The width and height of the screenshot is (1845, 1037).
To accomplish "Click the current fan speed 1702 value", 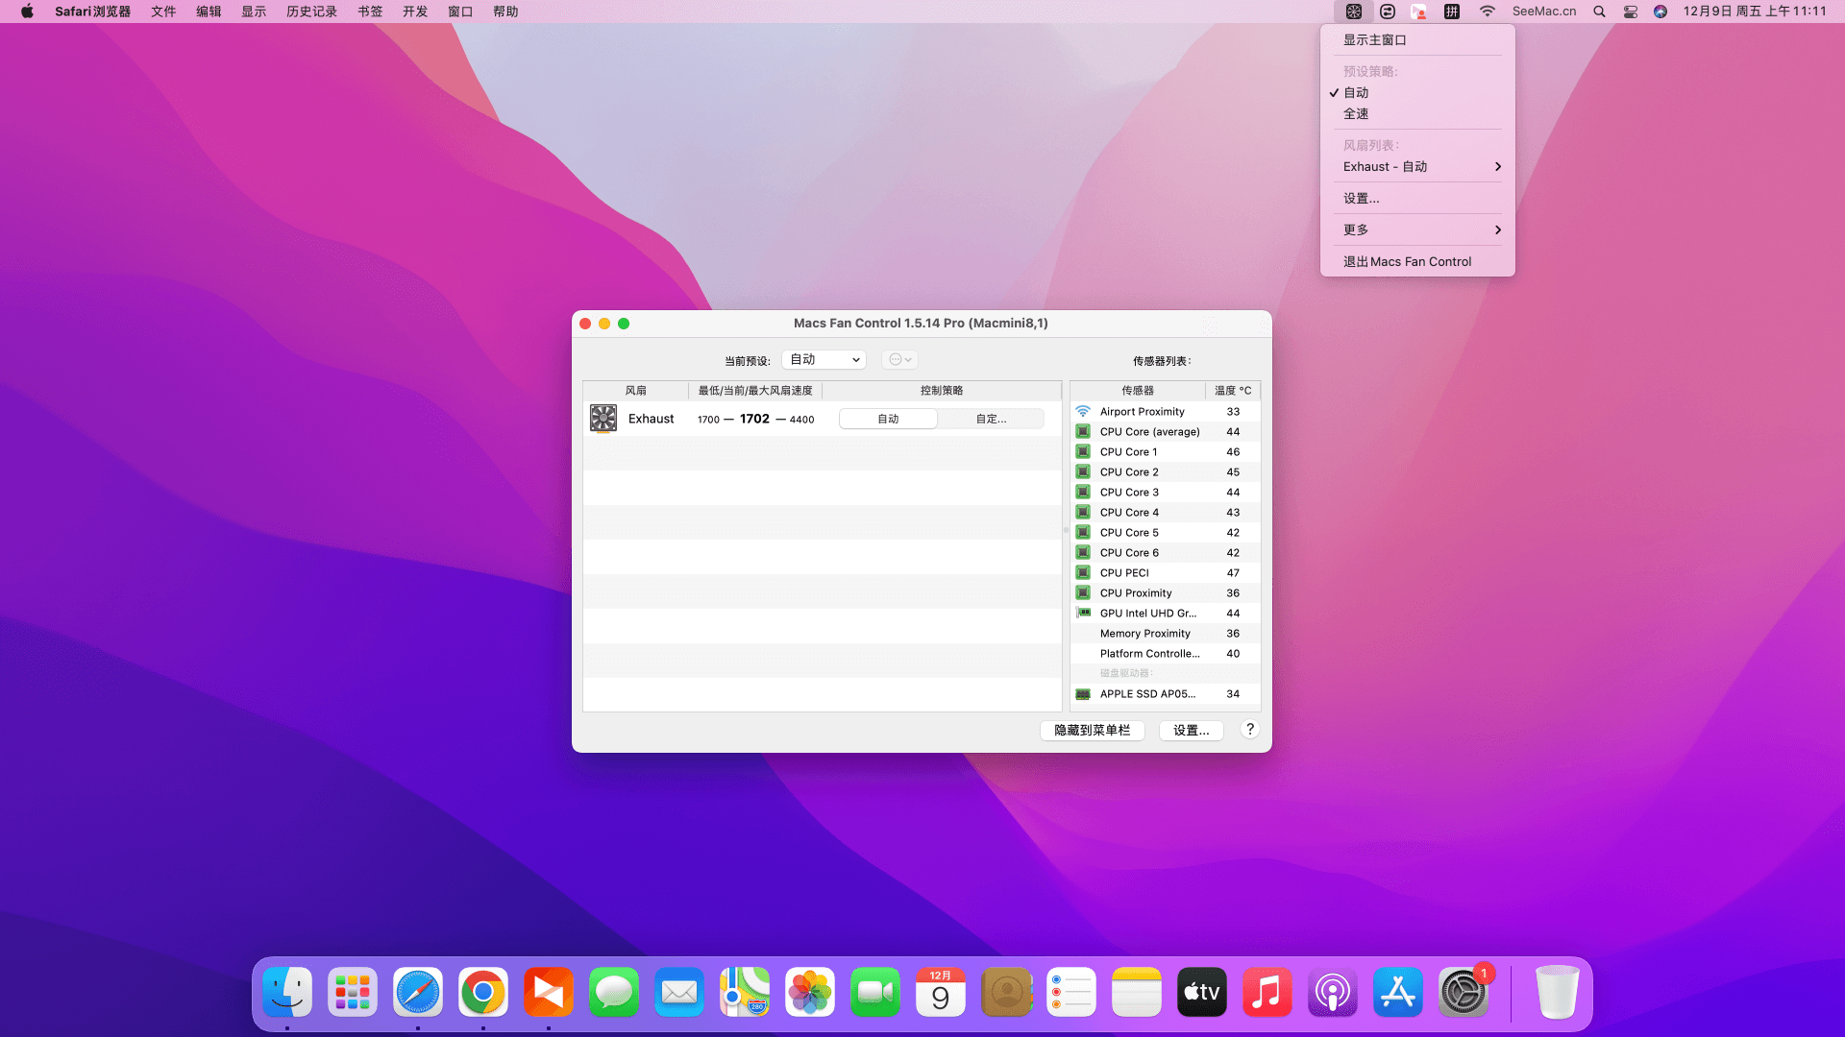I will [x=754, y=419].
